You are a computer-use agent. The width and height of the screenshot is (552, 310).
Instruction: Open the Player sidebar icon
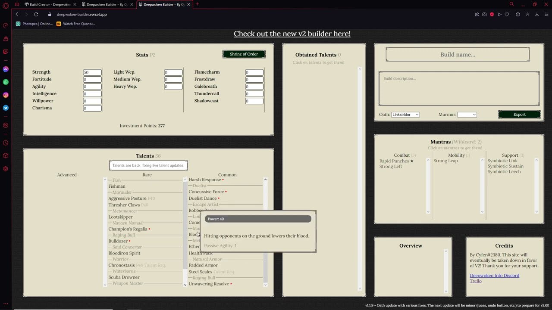(6, 125)
